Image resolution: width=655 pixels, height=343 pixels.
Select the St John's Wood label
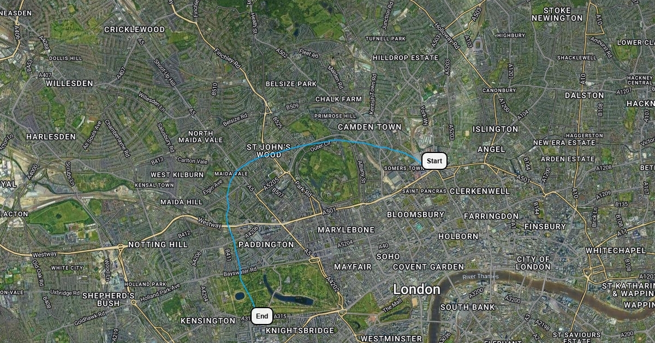[x=269, y=151]
